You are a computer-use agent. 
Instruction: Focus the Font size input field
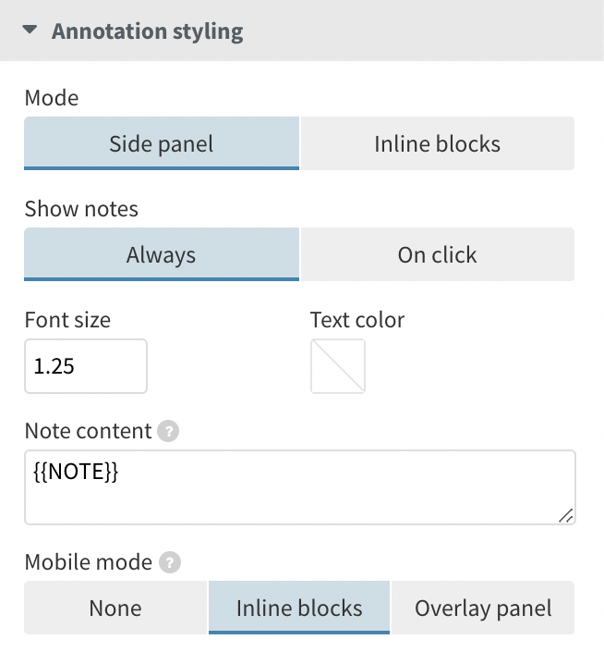(86, 366)
